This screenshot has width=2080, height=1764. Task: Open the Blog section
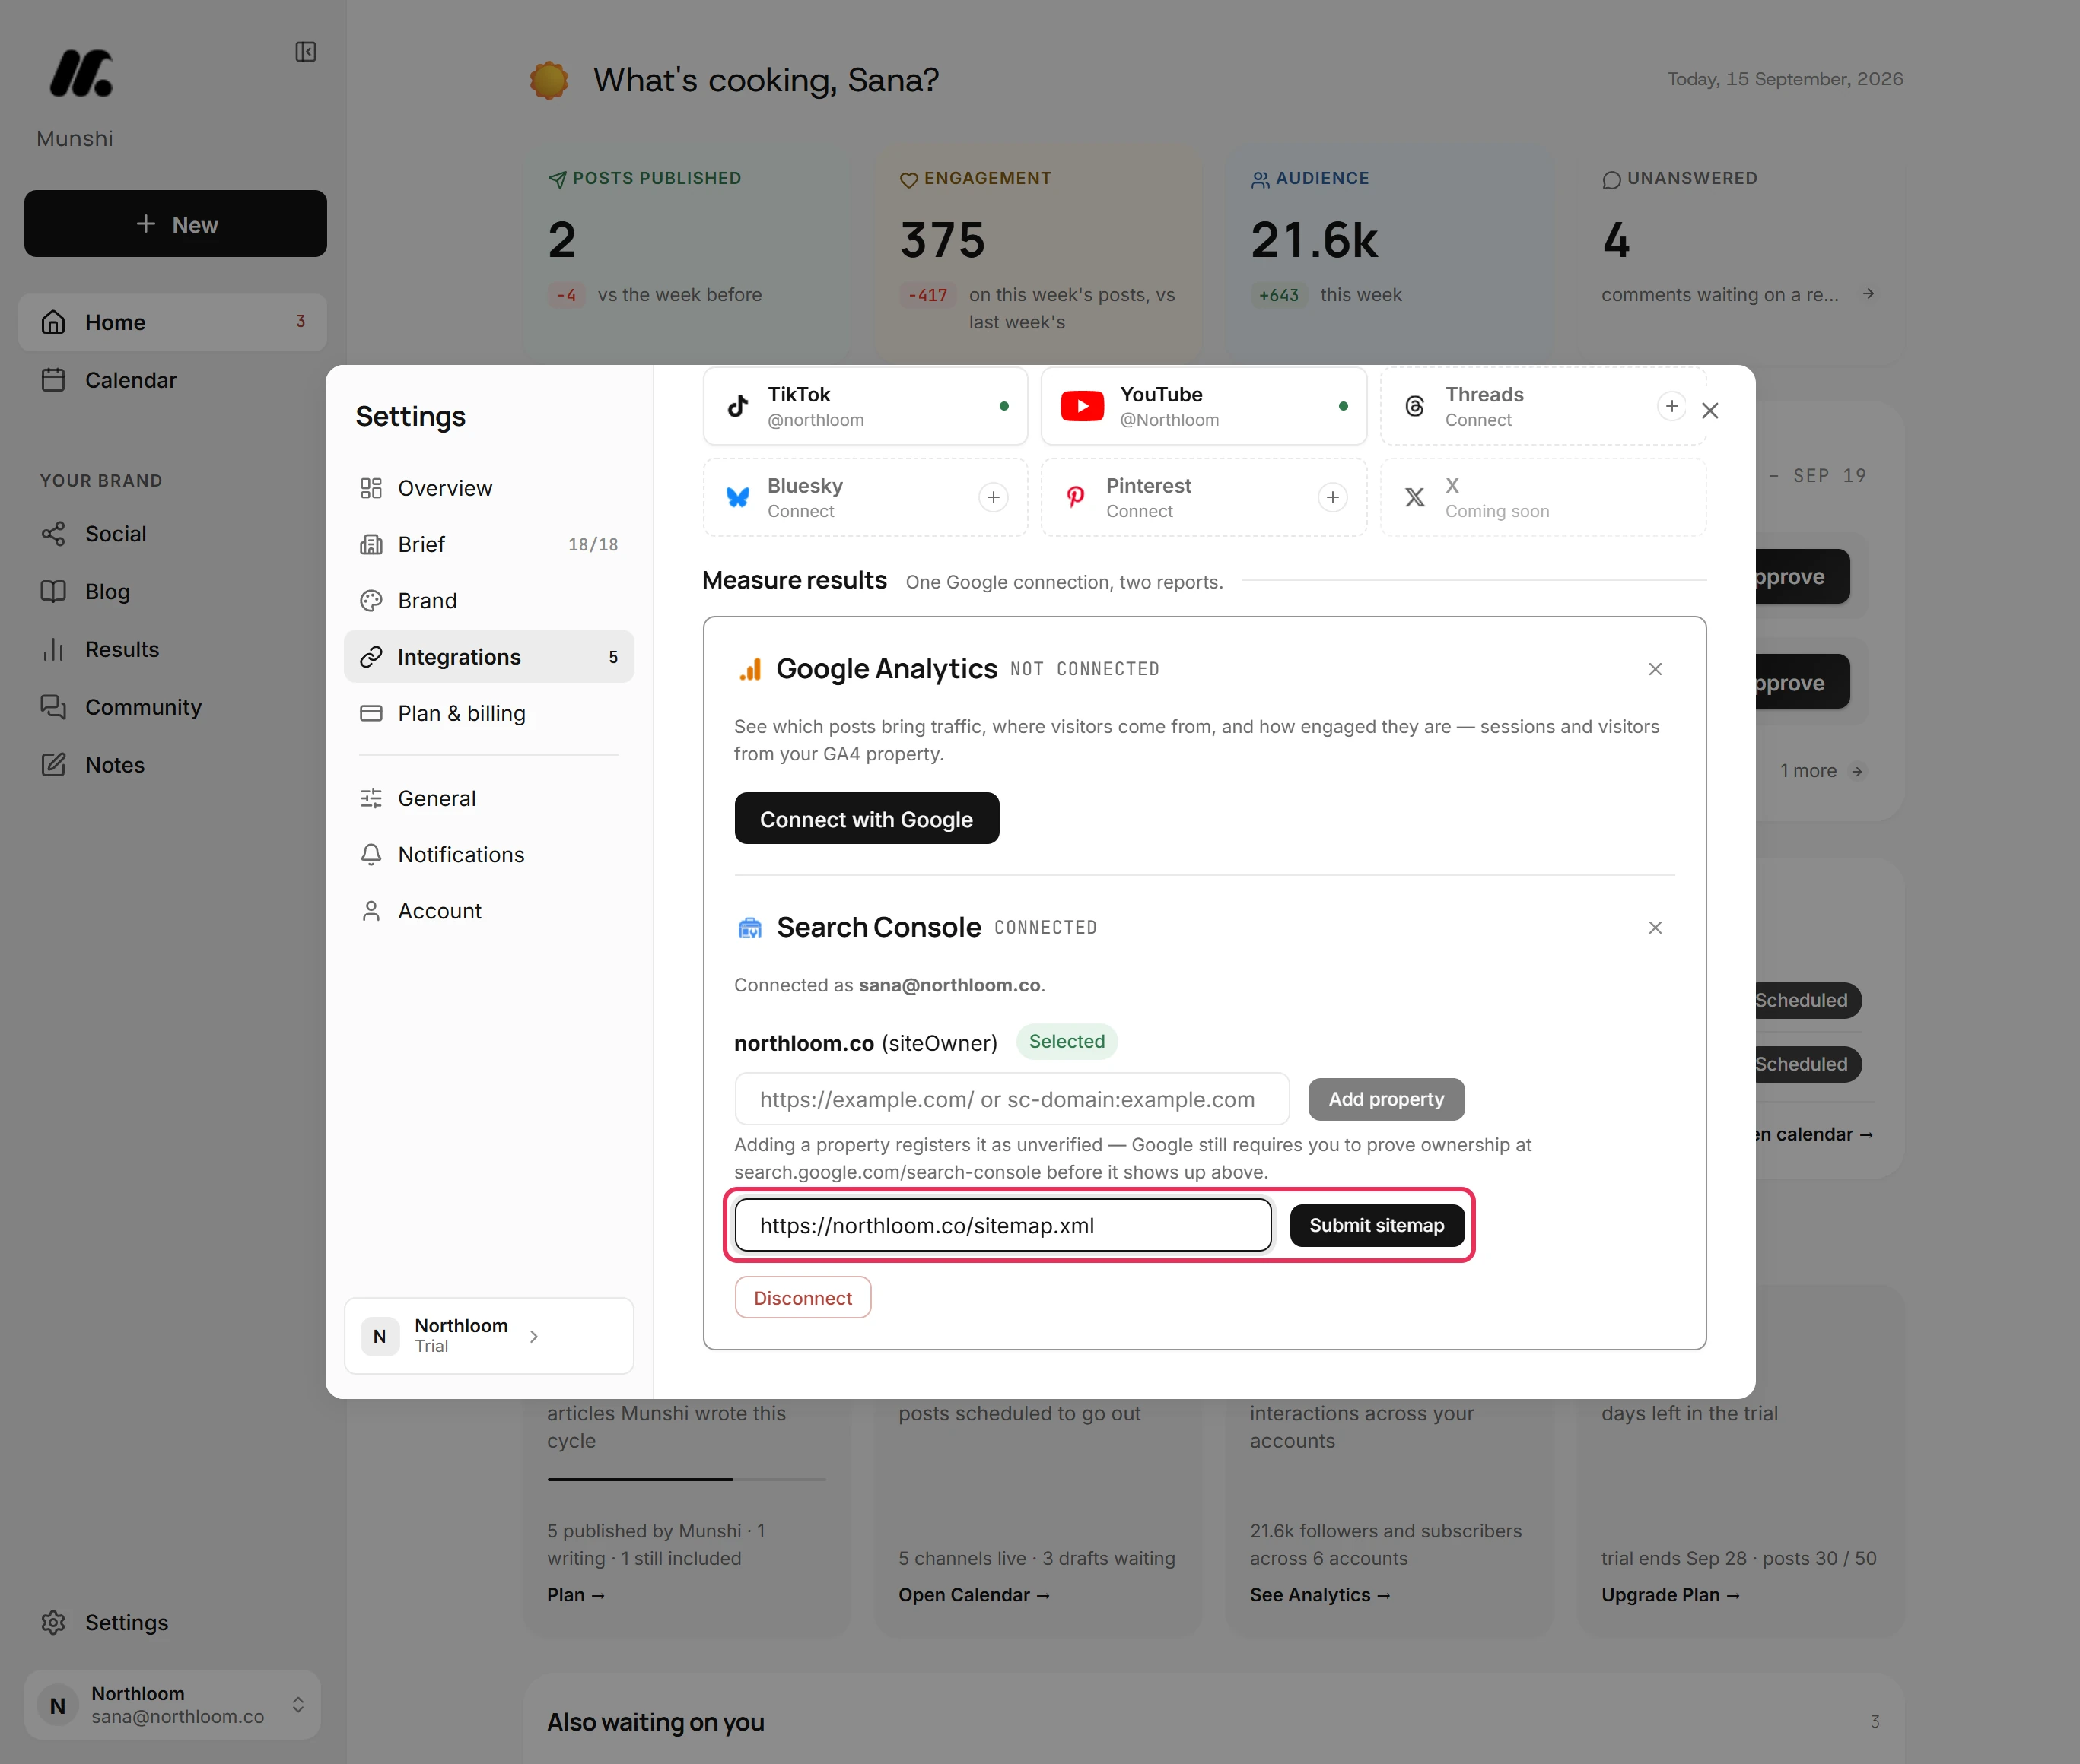[x=172, y=591]
